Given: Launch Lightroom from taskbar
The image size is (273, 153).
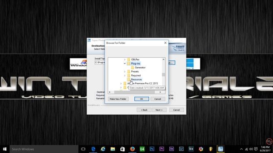Looking at the screenshot, I should pos(181,149).
